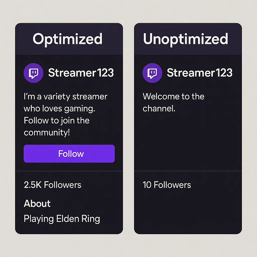The image size is (257, 257).
Task: Open the About section heading
Action: click(37, 203)
